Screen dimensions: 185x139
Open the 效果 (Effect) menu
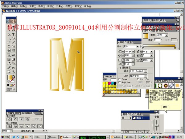coord(60,6)
